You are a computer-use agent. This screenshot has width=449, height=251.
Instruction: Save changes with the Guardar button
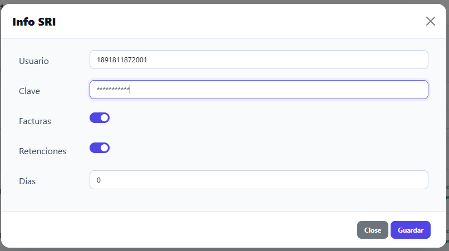tap(411, 230)
